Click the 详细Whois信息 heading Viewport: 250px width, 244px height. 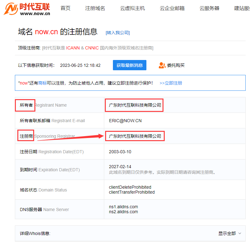pyautogui.click(x=35, y=233)
